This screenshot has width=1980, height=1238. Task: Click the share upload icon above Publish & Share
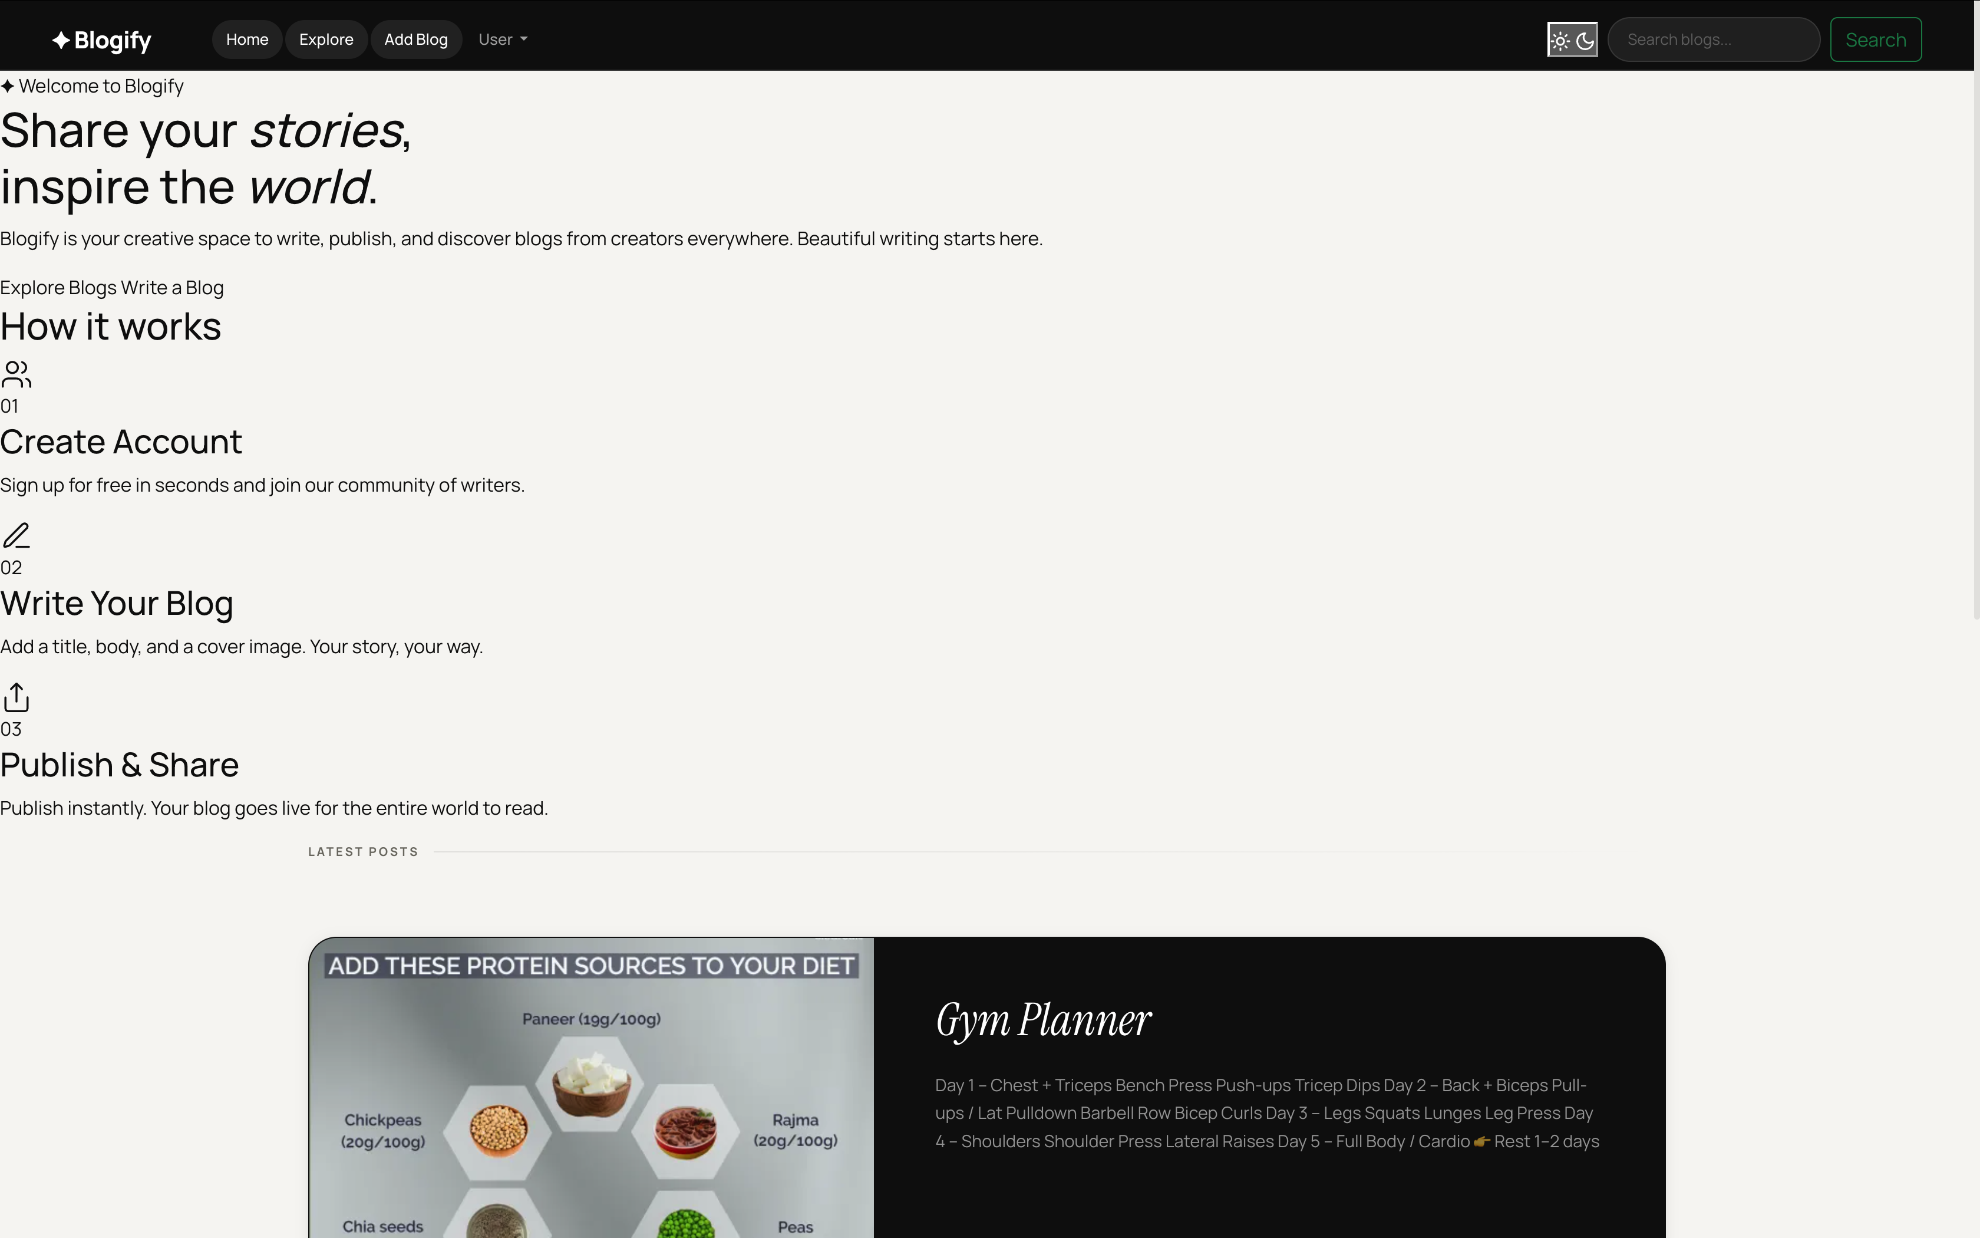click(16, 697)
